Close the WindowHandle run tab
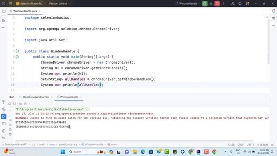Viewport: 277px width, 156px height. point(81,97)
